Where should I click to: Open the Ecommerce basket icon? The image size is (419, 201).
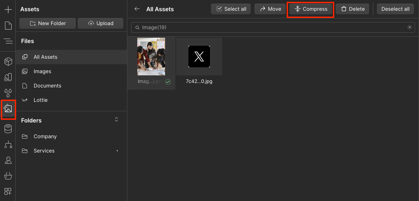pyautogui.click(x=8, y=175)
